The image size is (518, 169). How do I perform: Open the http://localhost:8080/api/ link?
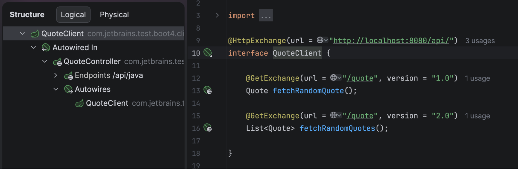(391, 41)
